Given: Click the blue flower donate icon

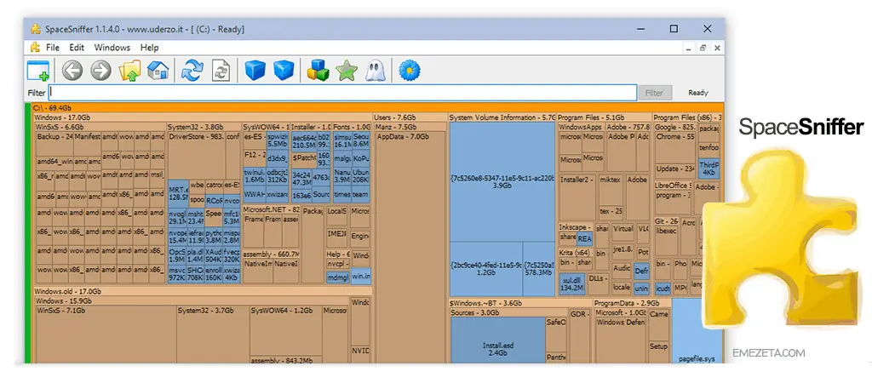Looking at the screenshot, I should [x=410, y=71].
